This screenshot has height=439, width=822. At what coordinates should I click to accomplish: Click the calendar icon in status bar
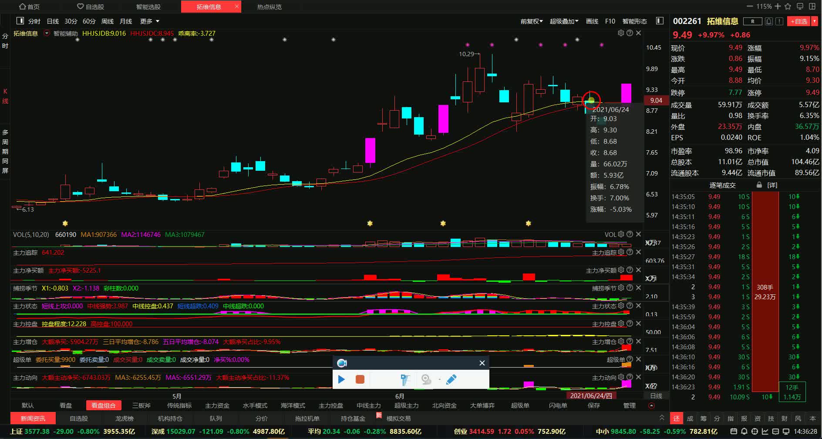point(734,432)
